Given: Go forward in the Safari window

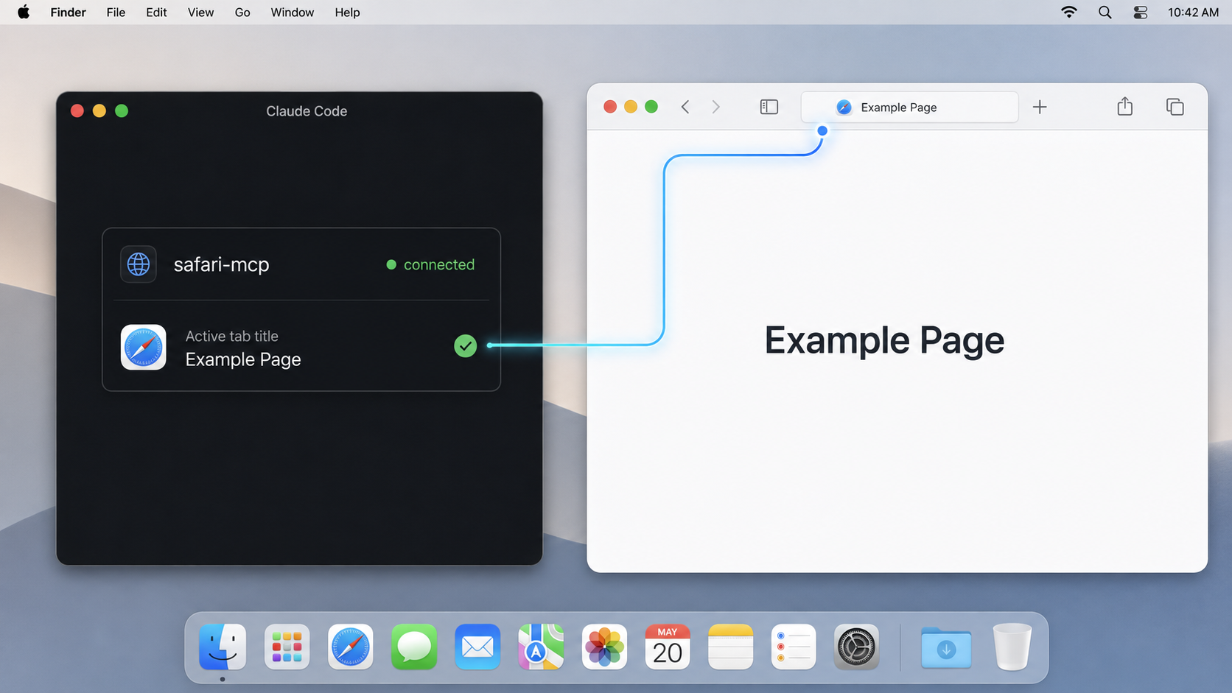Looking at the screenshot, I should click(x=715, y=107).
